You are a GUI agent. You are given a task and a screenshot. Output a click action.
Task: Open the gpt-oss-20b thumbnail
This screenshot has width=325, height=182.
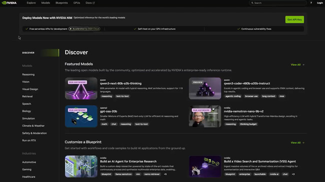[x=81, y=116]
